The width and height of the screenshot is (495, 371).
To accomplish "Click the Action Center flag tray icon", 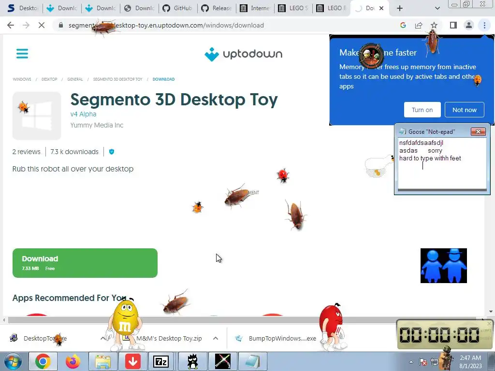I will click(422, 362).
